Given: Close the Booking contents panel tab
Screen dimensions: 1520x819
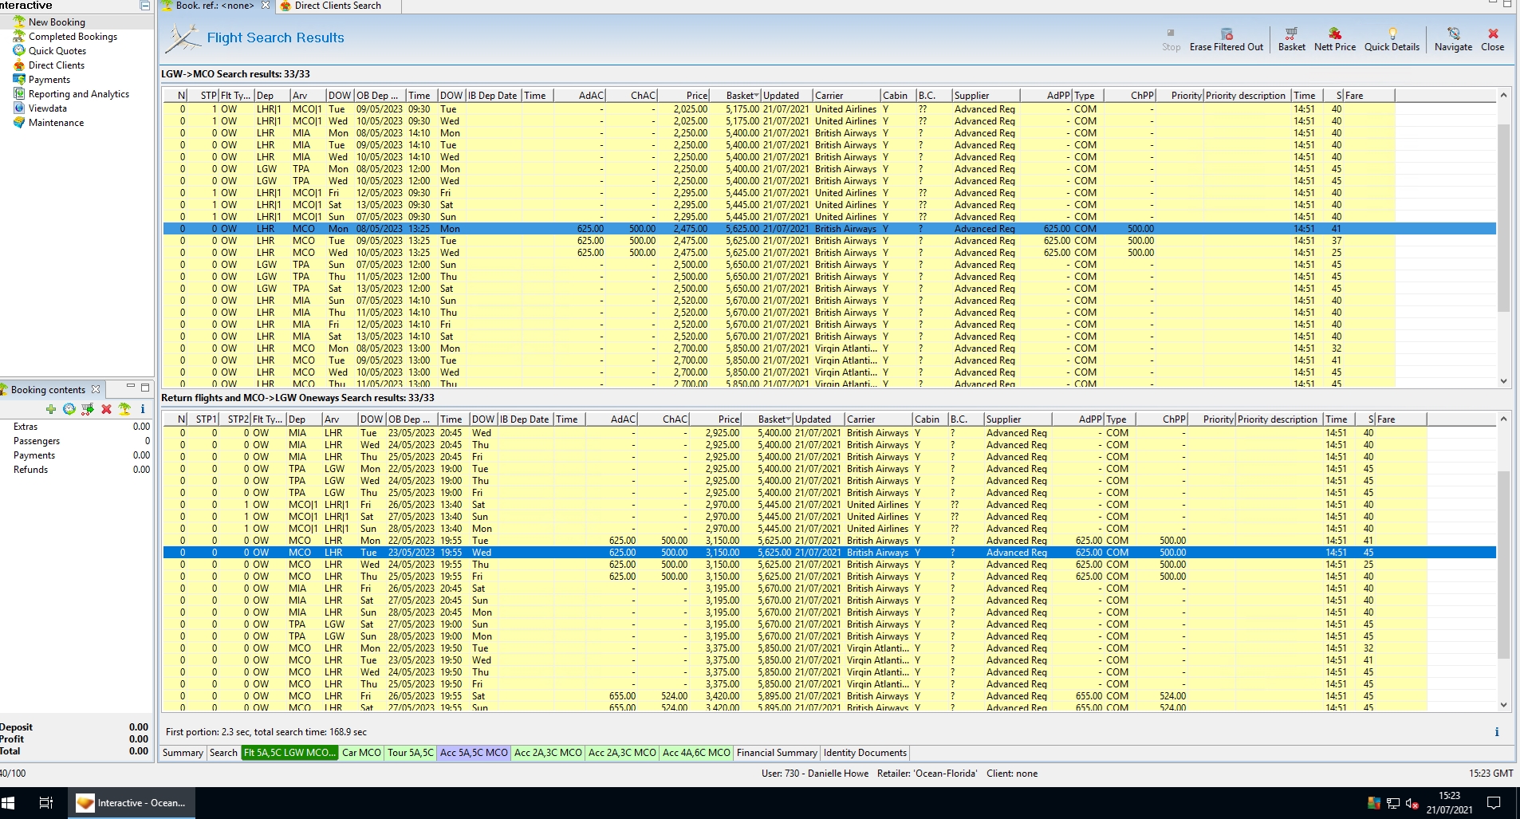Looking at the screenshot, I should 96,389.
